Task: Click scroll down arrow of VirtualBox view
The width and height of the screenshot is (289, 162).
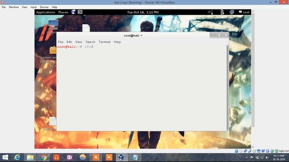Action: click(x=253, y=147)
